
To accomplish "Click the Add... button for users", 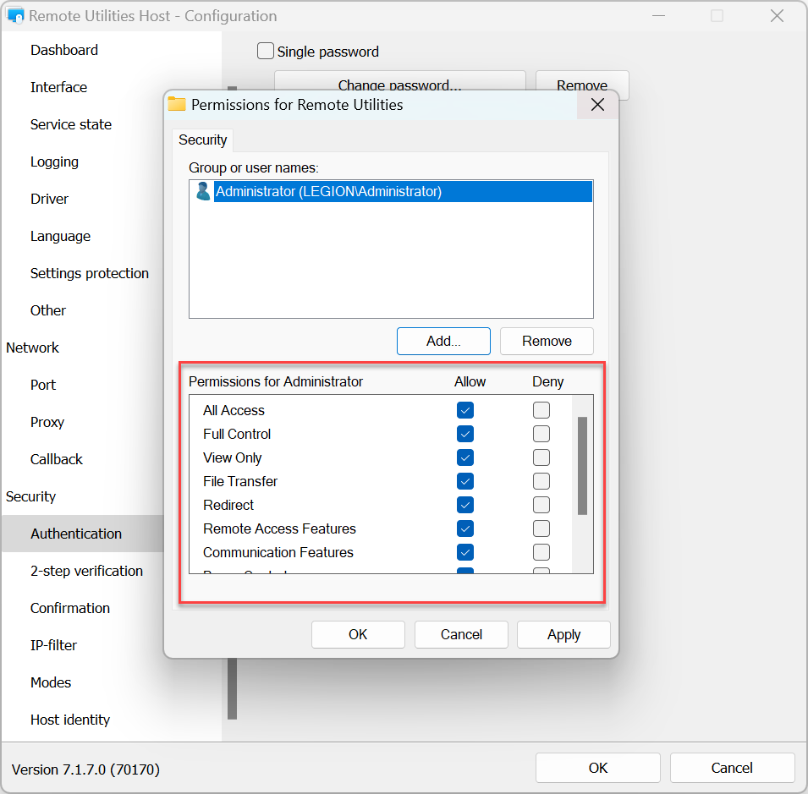I will (x=443, y=341).
